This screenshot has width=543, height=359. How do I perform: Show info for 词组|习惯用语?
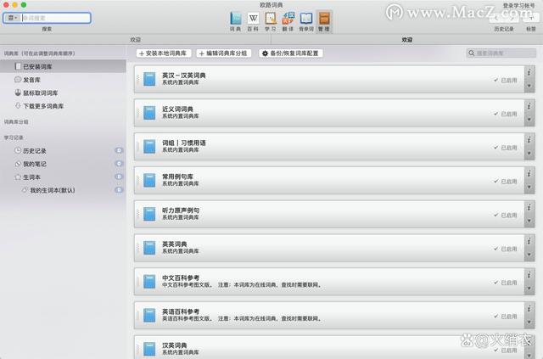click(x=529, y=140)
